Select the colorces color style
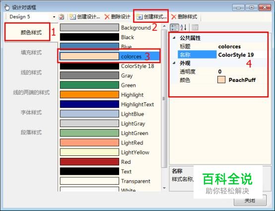The width and height of the screenshot is (275, 211). click(x=110, y=56)
